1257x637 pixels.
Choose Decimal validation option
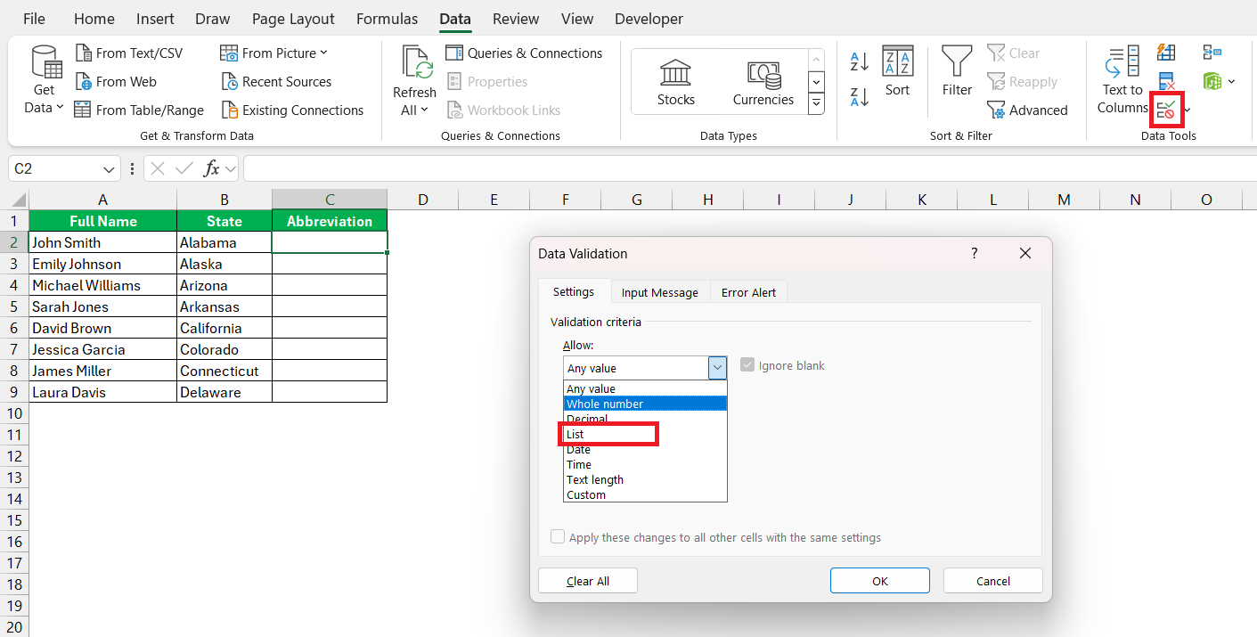[x=645, y=419]
